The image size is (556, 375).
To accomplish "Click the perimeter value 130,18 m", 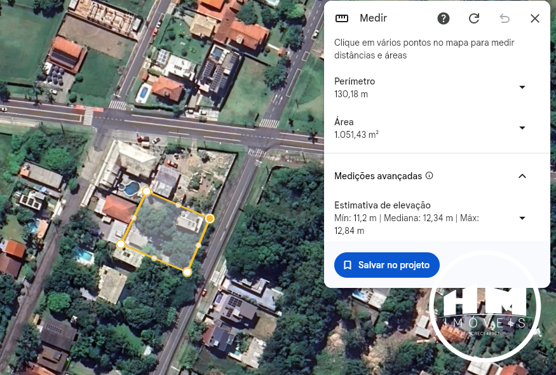I will pos(351,94).
